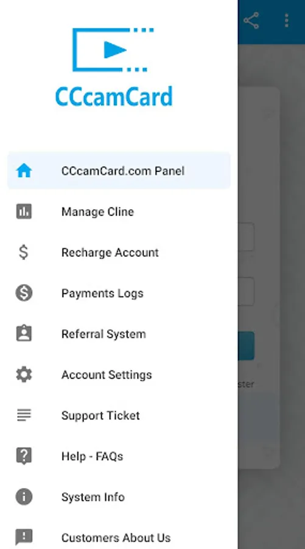Image resolution: width=305 pixels, height=549 pixels.
Task: Tap the home icon beside CCcamCard.com Panel
Action: coord(24,171)
